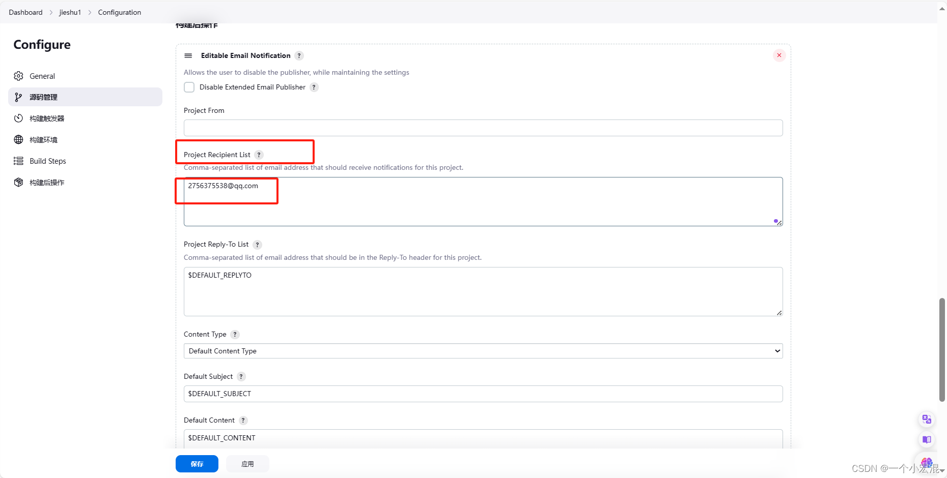This screenshot has width=947, height=478.
Task: Open the floating reading book icon
Action: point(927,440)
